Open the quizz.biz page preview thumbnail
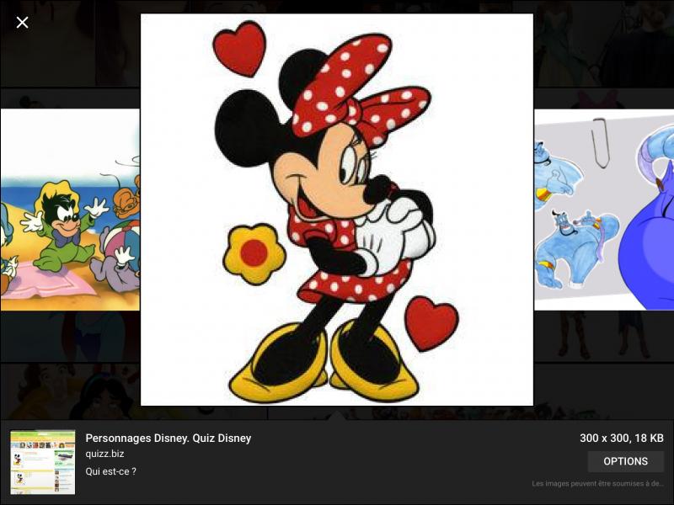 click(43, 462)
